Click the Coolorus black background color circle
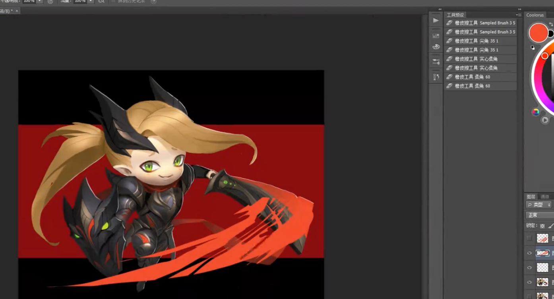554x299 pixels. (x=551, y=34)
